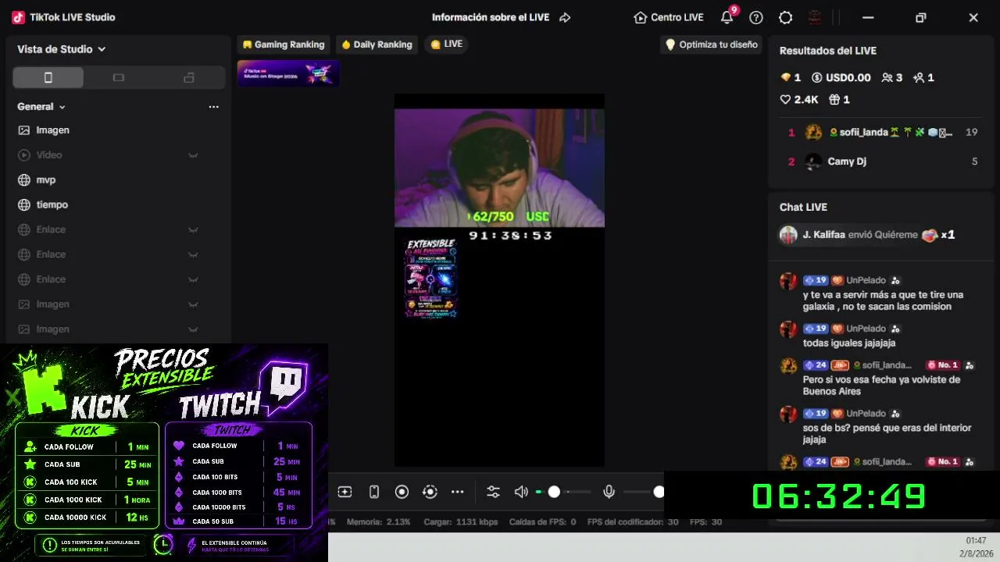
Task: Click the phone icon in bottom toolbar
Action: (374, 492)
